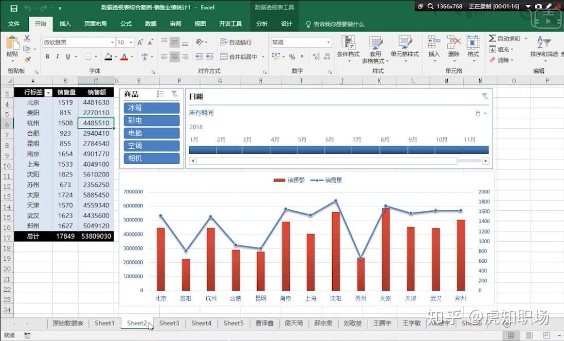Image resolution: width=564 pixels, height=341 pixels.
Task: Clear the filter on the 商品 slicer
Action: 175,95
